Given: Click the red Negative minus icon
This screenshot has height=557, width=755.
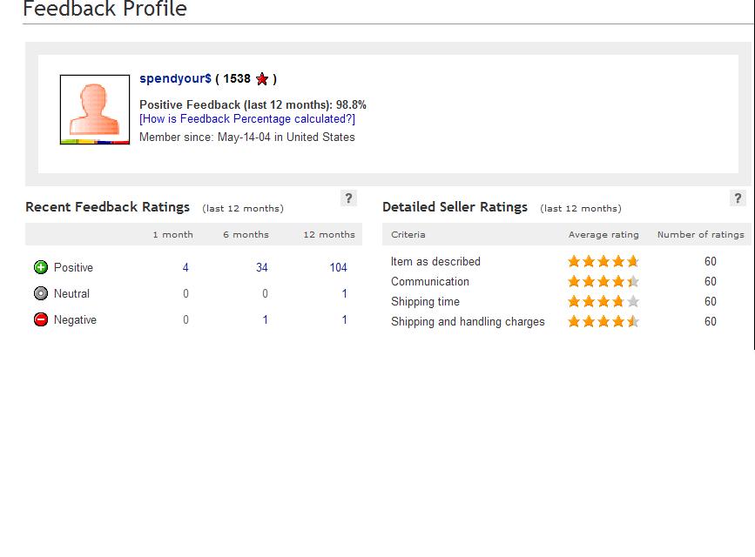Looking at the screenshot, I should [41, 319].
